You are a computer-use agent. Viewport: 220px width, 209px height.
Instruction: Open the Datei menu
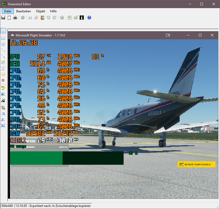tap(8, 11)
